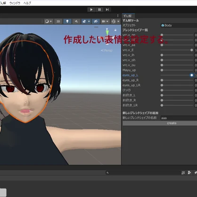Click the vrc.v_aa slider
The image size is (197, 197).
click(x=177, y=45)
